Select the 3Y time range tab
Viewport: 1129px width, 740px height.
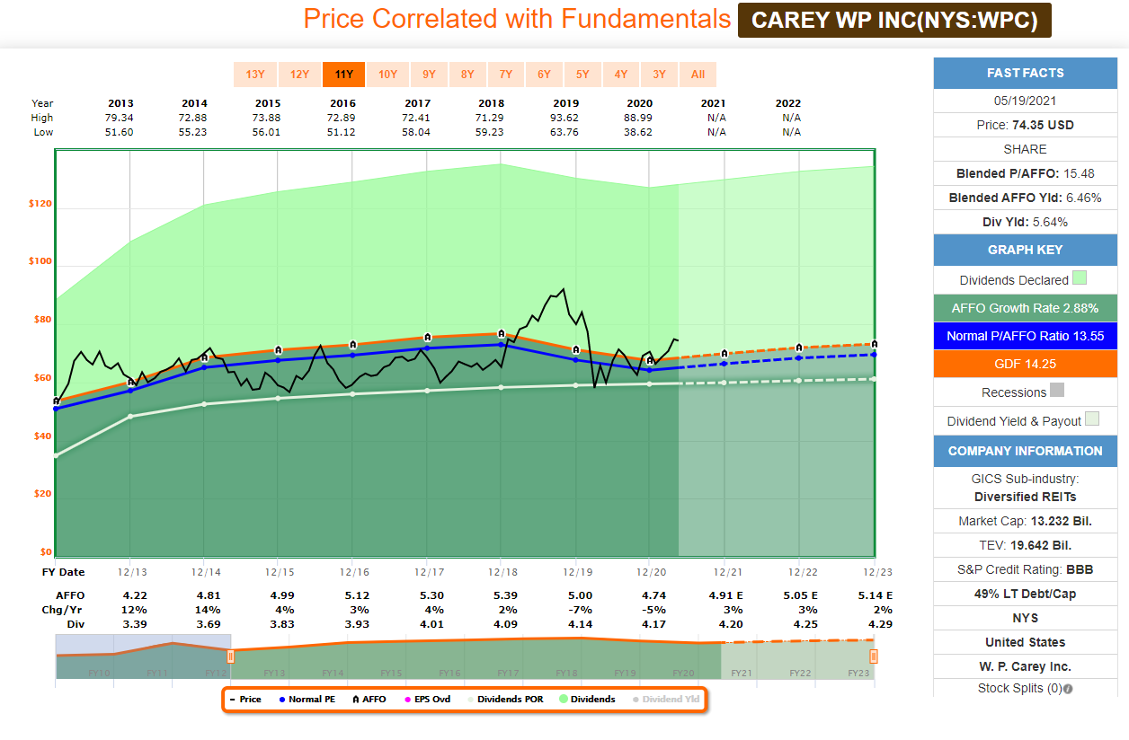(x=660, y=75)
